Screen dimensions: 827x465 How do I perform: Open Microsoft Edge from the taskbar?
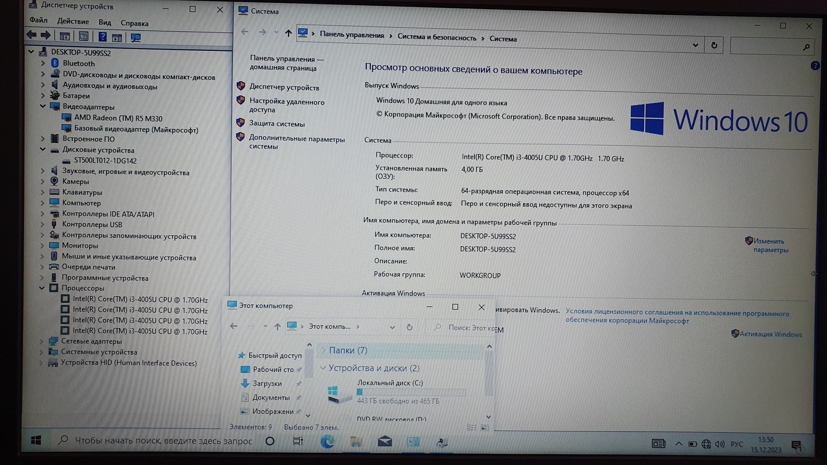coord(327,442)
